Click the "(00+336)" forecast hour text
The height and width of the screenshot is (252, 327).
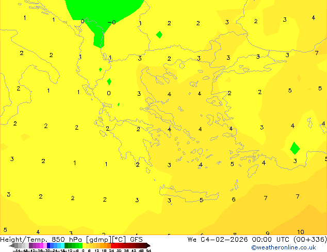click(310, 240)
